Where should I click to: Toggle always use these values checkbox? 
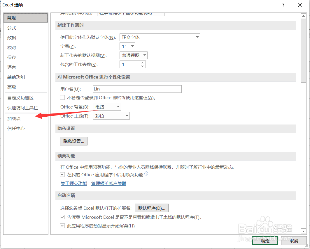[62, 97]
